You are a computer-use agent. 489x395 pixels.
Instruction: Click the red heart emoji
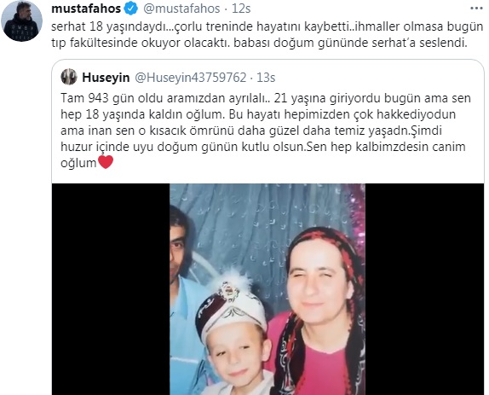pos(106,162)
